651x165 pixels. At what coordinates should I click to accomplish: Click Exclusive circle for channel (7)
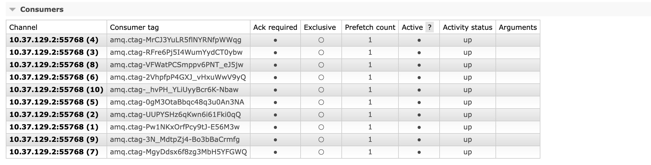(x=321, y=152)
